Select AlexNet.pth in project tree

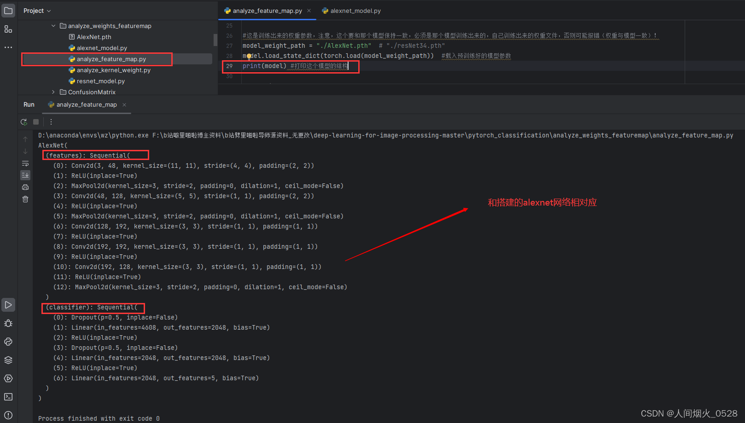pos(94,37)
